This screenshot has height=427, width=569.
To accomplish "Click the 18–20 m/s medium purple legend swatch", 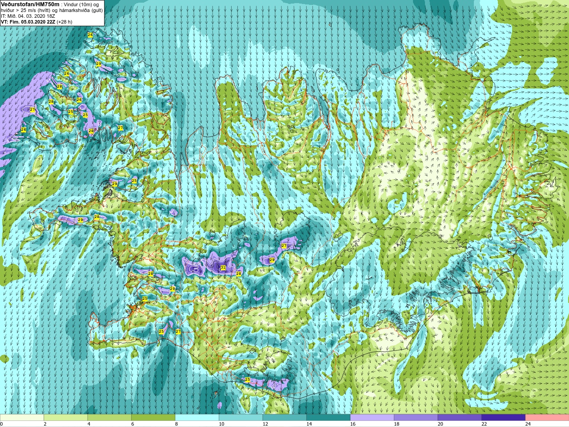I will coord(416,418).
